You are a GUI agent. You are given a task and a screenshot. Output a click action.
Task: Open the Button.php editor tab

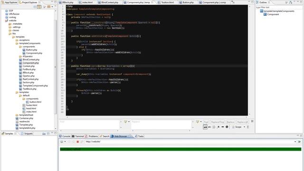tap(186, 2)
